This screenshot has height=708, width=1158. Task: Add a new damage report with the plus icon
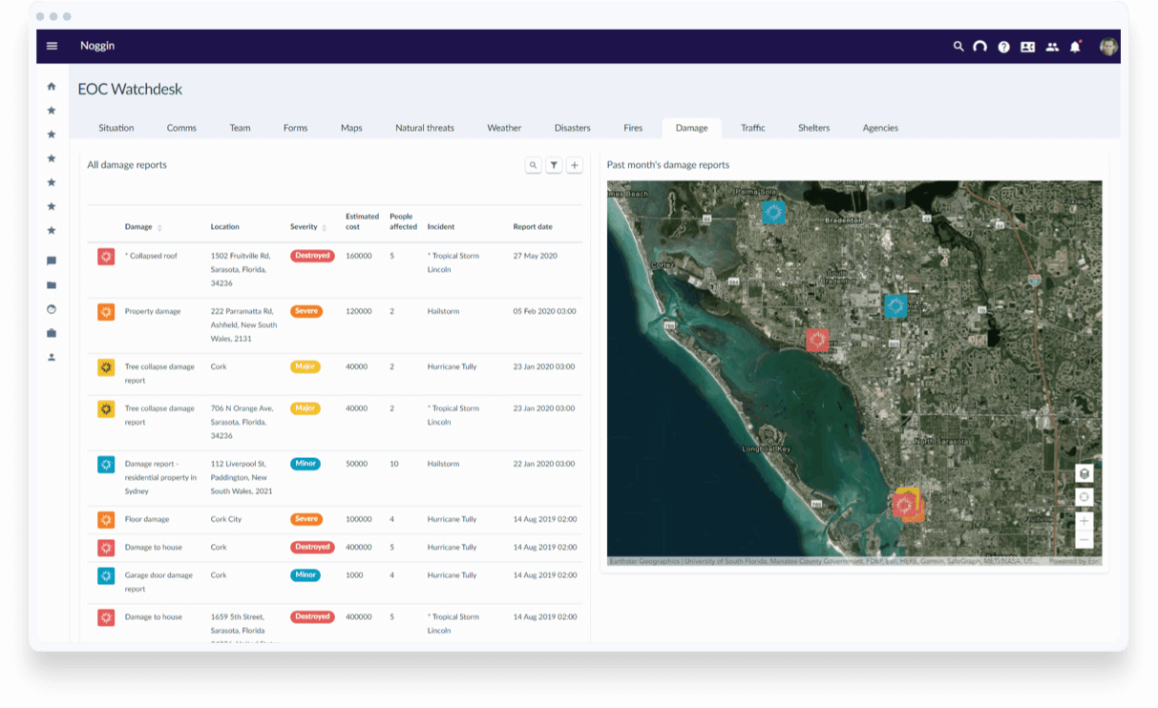pos(574,164)
